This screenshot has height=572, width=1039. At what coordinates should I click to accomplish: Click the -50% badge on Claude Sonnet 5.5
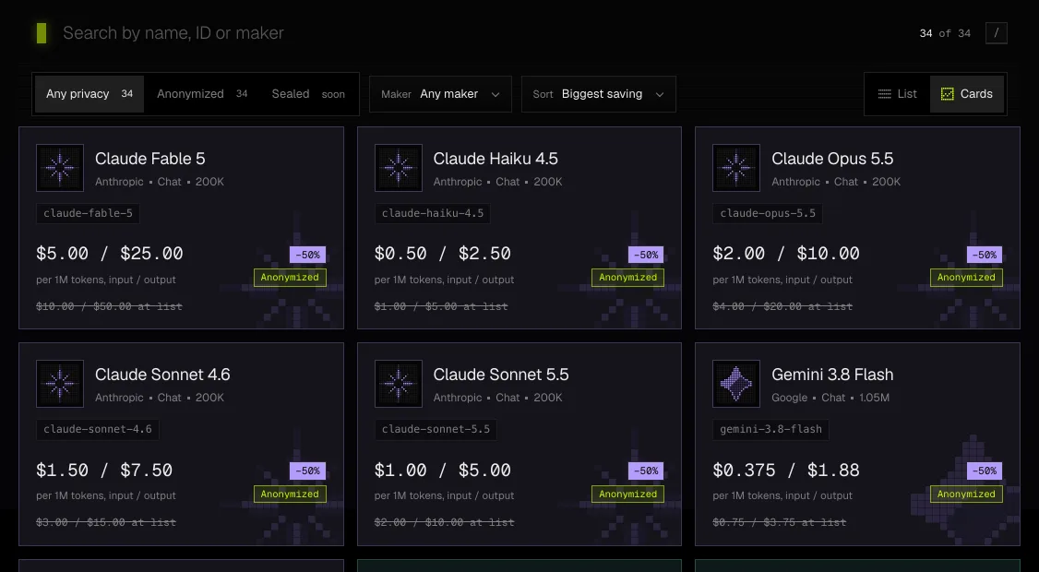point(646,471)
